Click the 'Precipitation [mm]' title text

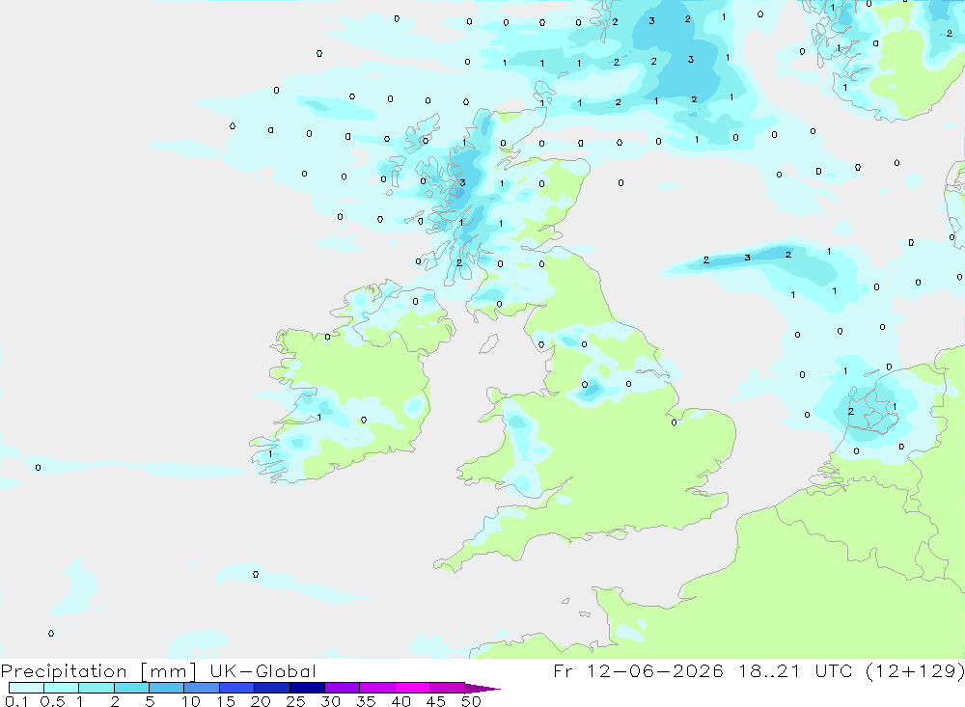click(x=98, y=670)
